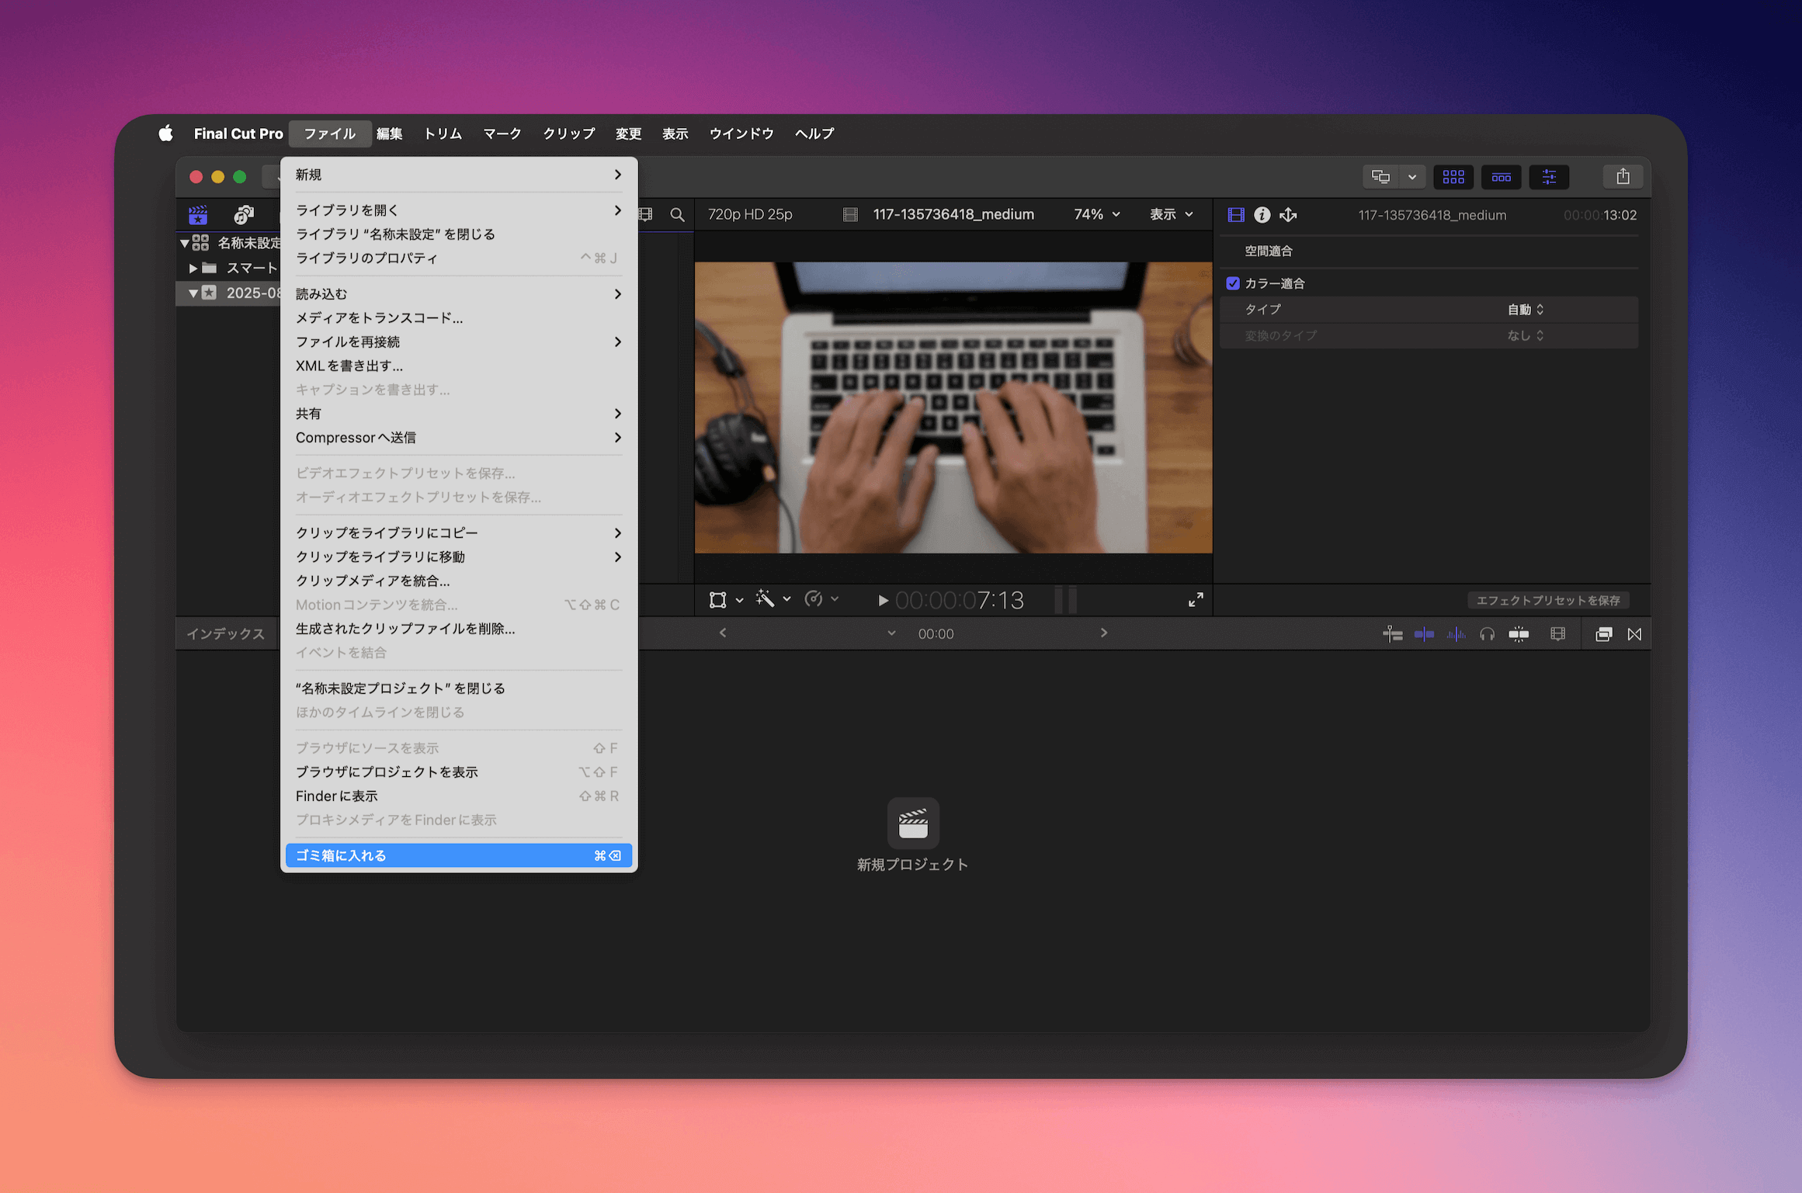Image resolution: width=1802 pixels, height=1193 pixels.
Task: Open the workspace layout dropdown arrow
Action: 1412,177
